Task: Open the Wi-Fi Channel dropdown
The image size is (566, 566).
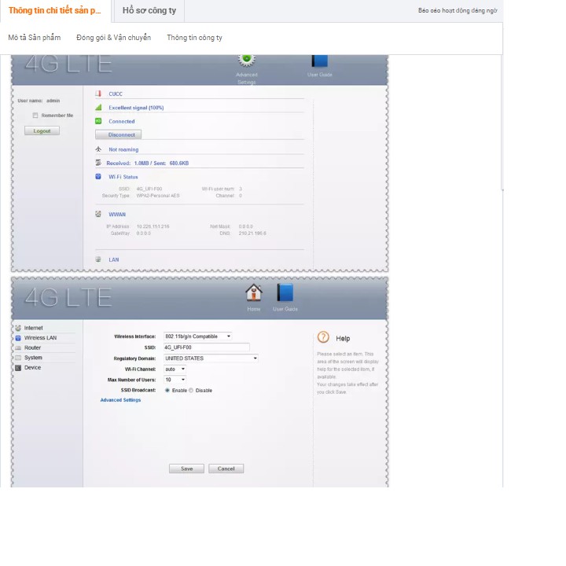Action: pos(175,369)
